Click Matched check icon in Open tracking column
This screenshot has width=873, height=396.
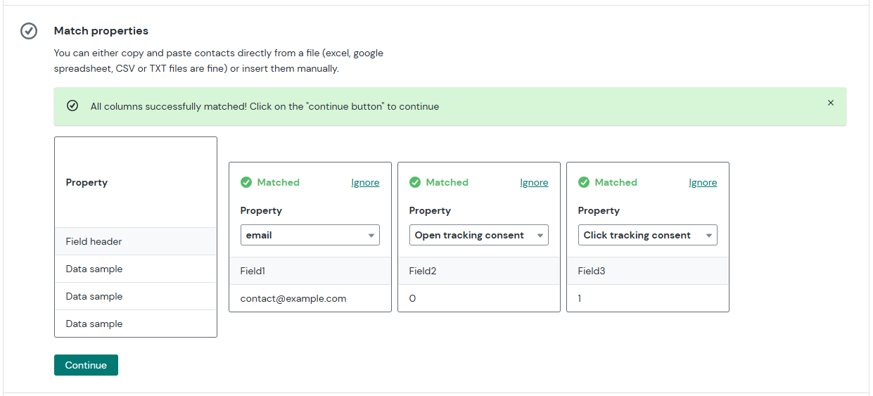(415, 182)
